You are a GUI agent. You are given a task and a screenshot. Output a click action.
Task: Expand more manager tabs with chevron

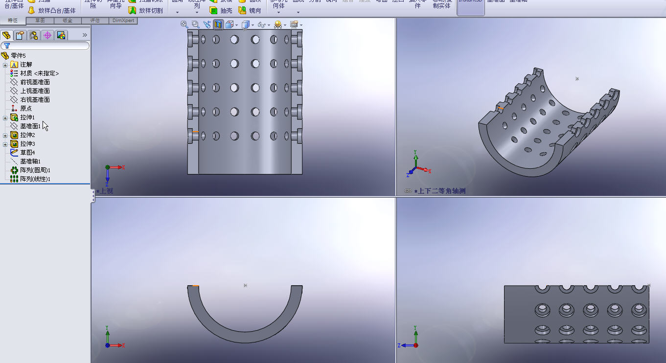pos(85,35)
